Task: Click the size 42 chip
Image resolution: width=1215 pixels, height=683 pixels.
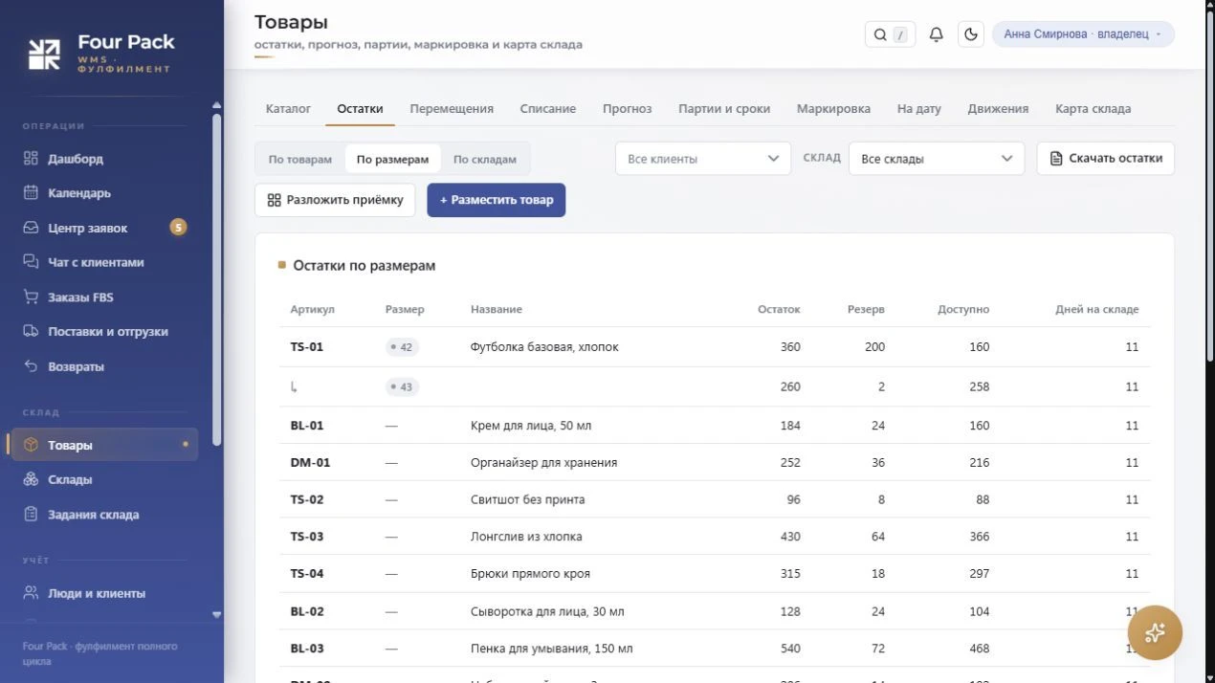Action: [x=402, y=347]
